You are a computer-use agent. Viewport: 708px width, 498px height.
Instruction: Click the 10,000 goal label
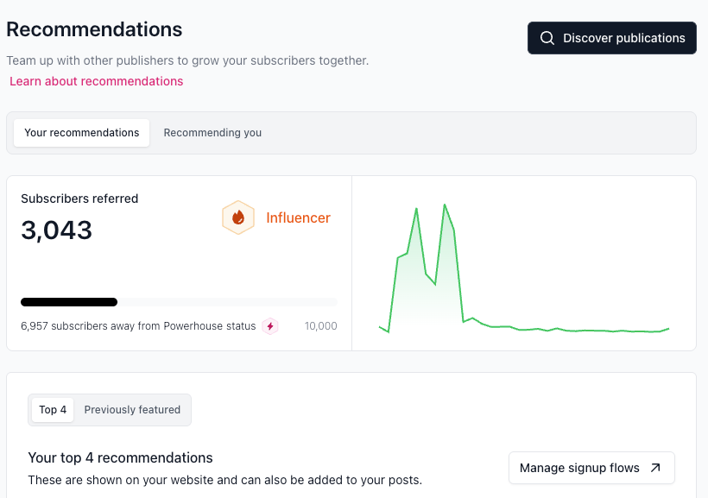click(x=320, y=326)
